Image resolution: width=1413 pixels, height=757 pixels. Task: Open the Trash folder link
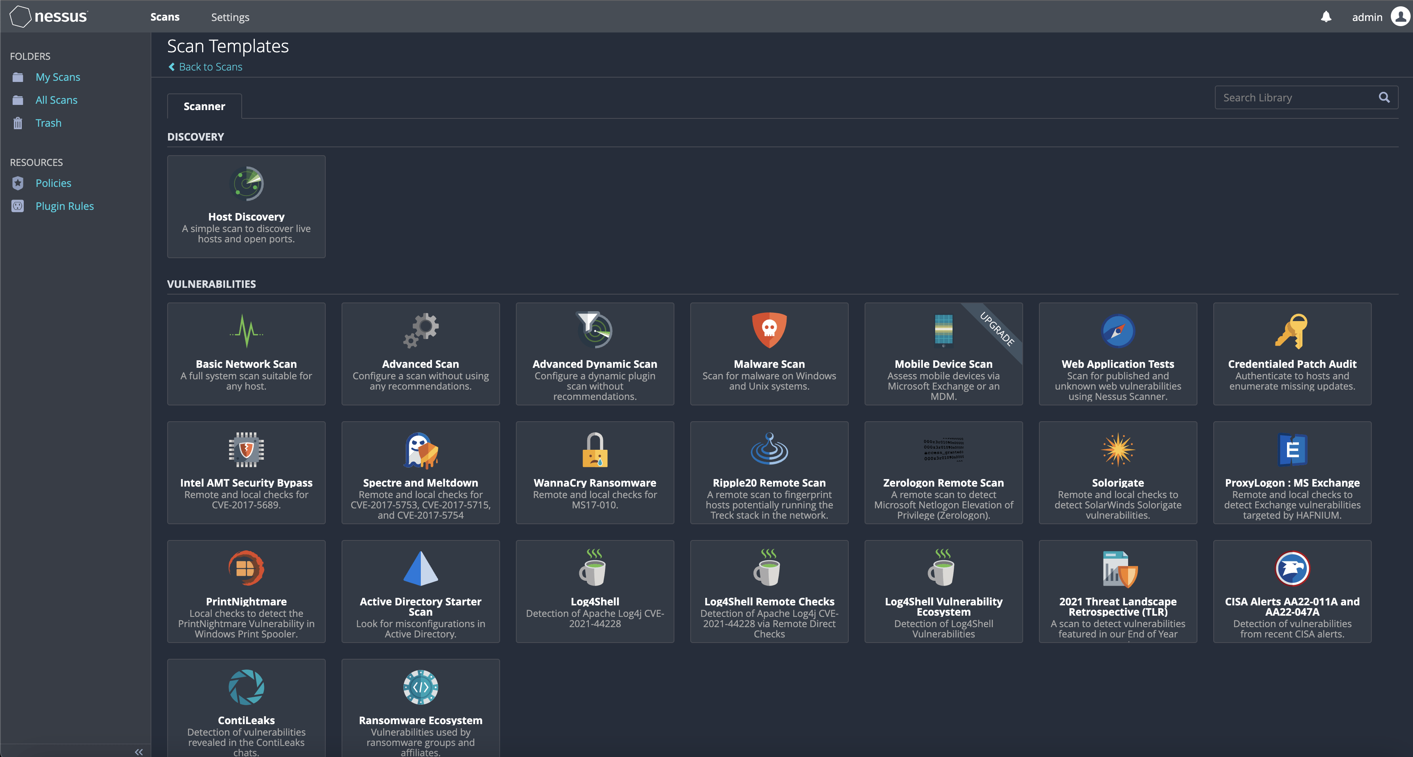(48, 124)
